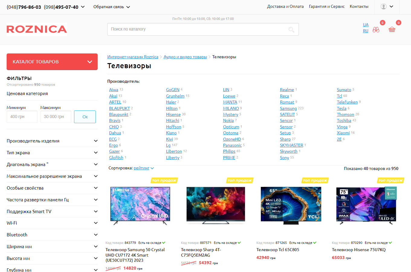Open the comparison binoculars icon
This screenshot has width=411, height=272.
pos(376,30)
